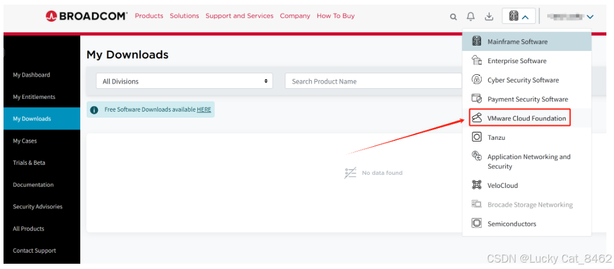
Task: Open the All Divisions dropdown
Action: point(185,81)
